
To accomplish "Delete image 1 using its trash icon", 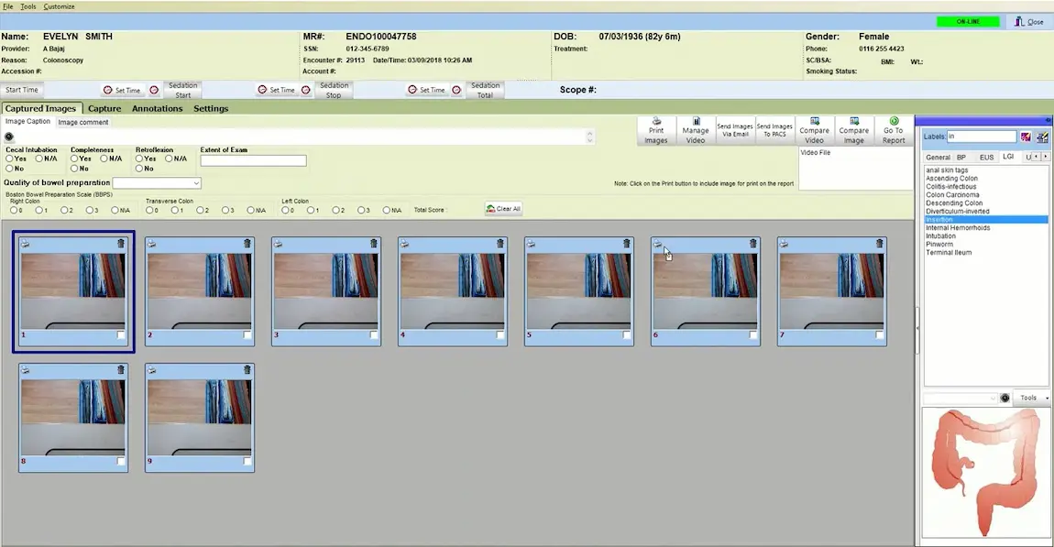I will [120, 244].
